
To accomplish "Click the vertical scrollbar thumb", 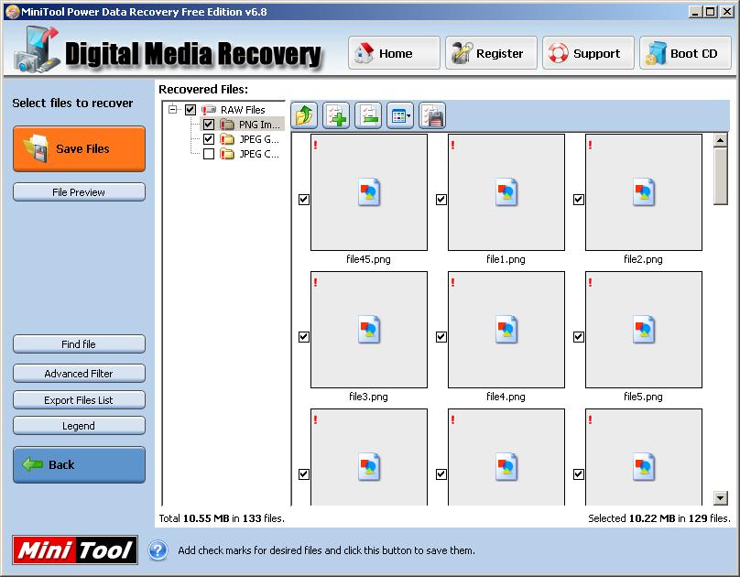I will 720,177.
